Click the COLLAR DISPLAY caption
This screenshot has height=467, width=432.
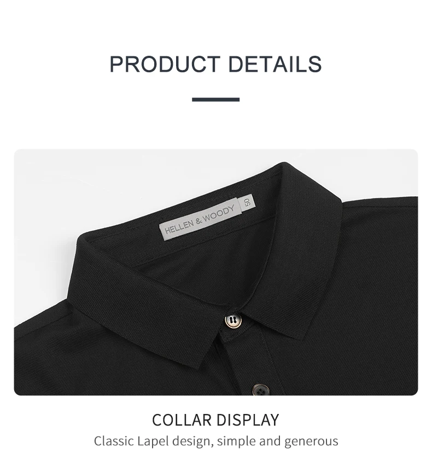click(215, 420)
